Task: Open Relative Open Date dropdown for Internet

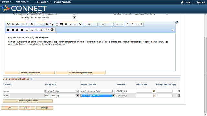Action: pyautogui.click(x=114, y=91)
